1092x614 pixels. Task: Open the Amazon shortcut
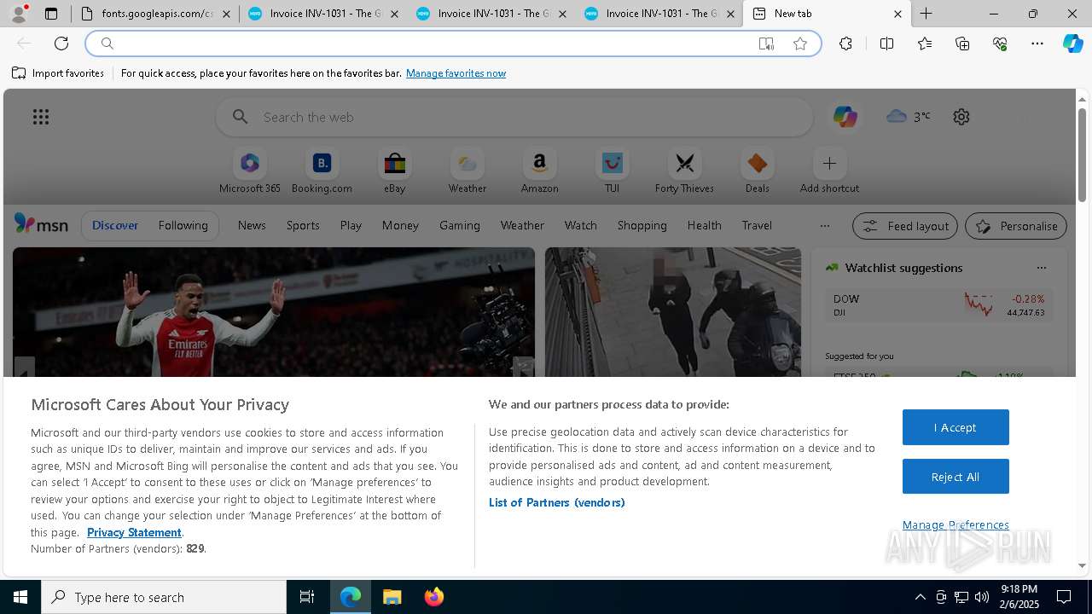539,171
